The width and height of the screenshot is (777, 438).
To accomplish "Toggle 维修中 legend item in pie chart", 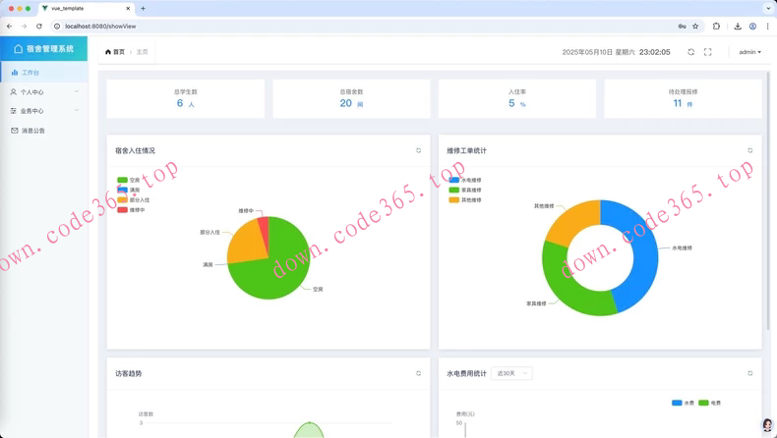I will (x=131, y=209).
